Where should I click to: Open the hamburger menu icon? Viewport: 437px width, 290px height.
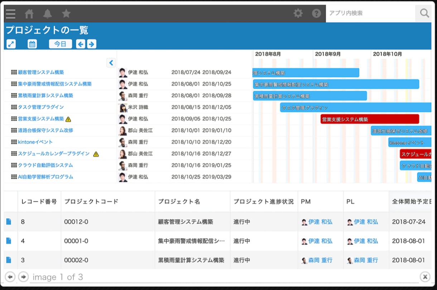coord(10,14)
